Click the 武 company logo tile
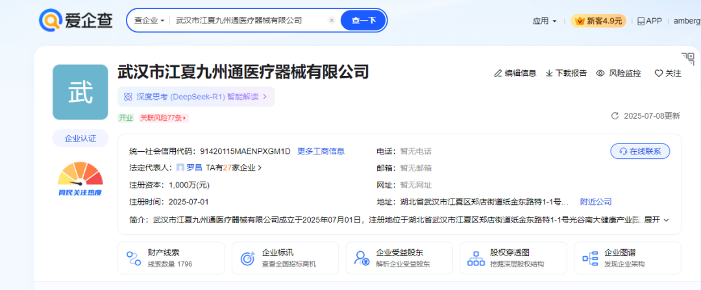The height and width of the screenshot is (290, 701). (x=80, y=92)
